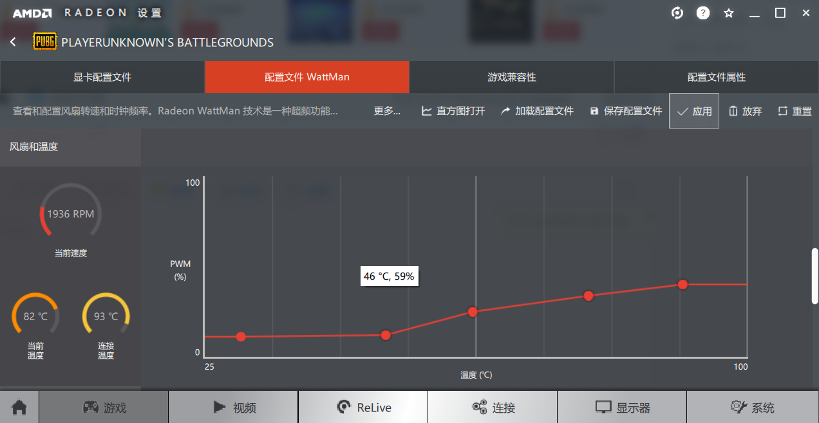
Task: Open the 显示器 display section
Action: point(622,408)
